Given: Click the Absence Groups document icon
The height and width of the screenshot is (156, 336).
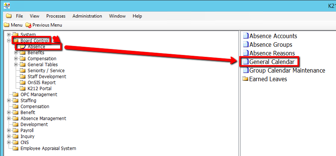Looking at the screenshot, I should coord(246,45).
